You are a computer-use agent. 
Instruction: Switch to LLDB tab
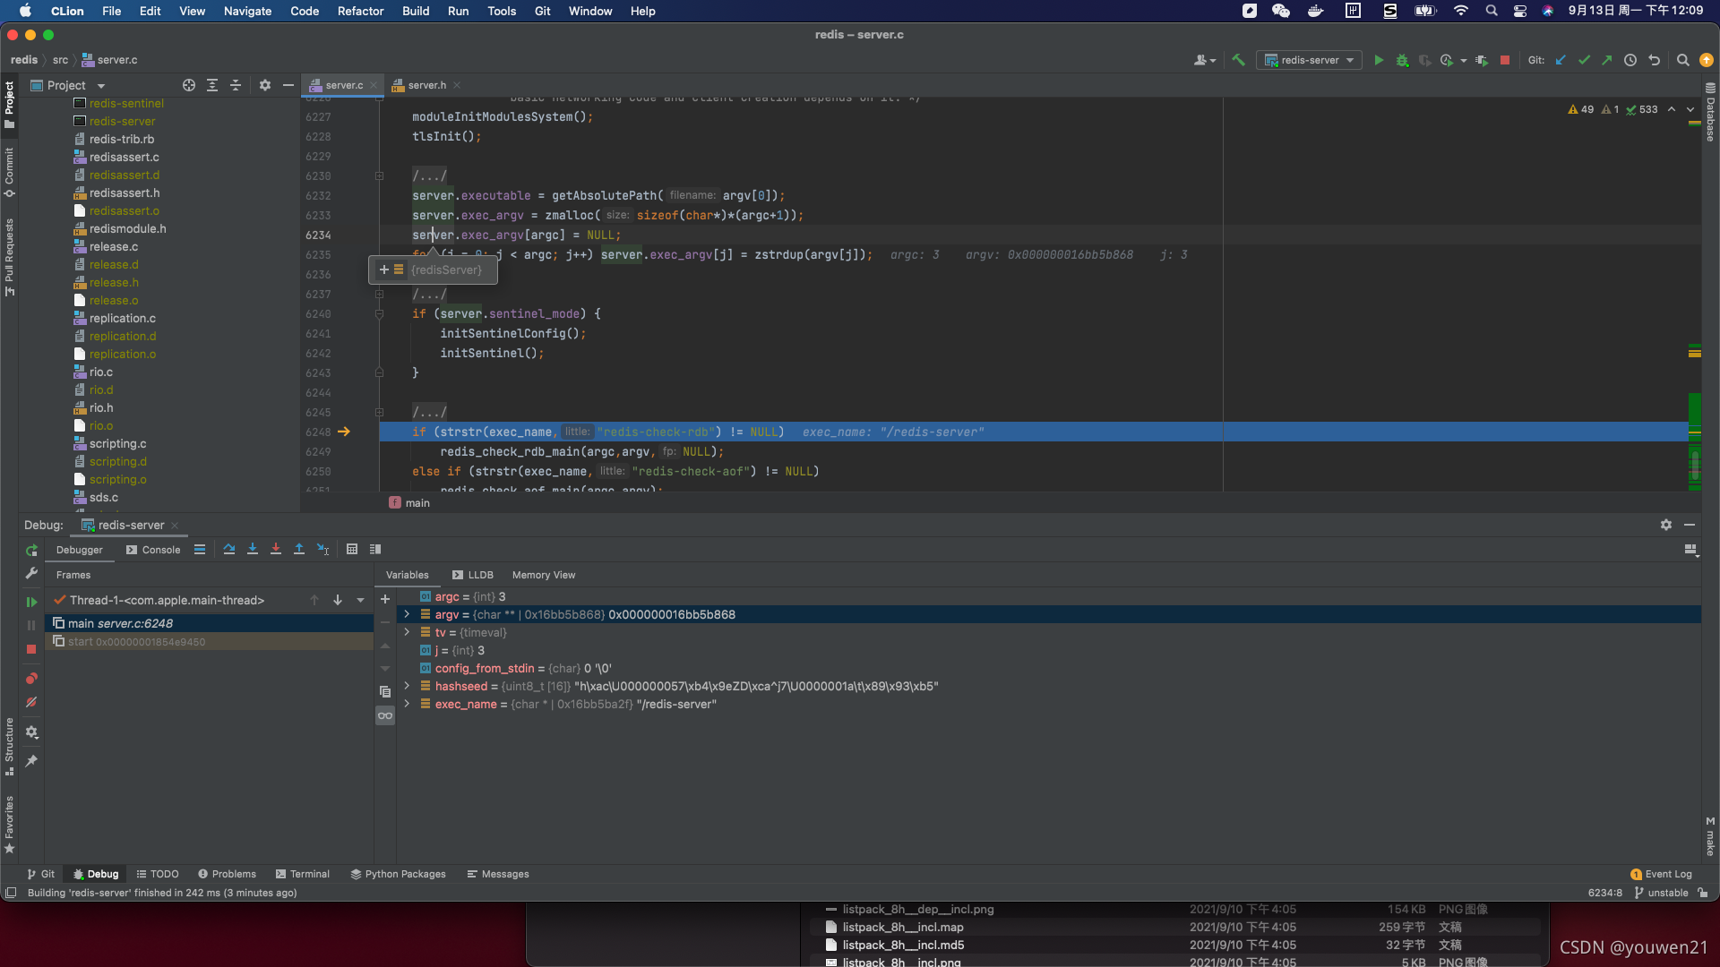(472, 575)
